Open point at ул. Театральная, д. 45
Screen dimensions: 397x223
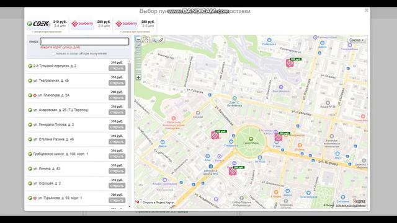coord(117,83)
